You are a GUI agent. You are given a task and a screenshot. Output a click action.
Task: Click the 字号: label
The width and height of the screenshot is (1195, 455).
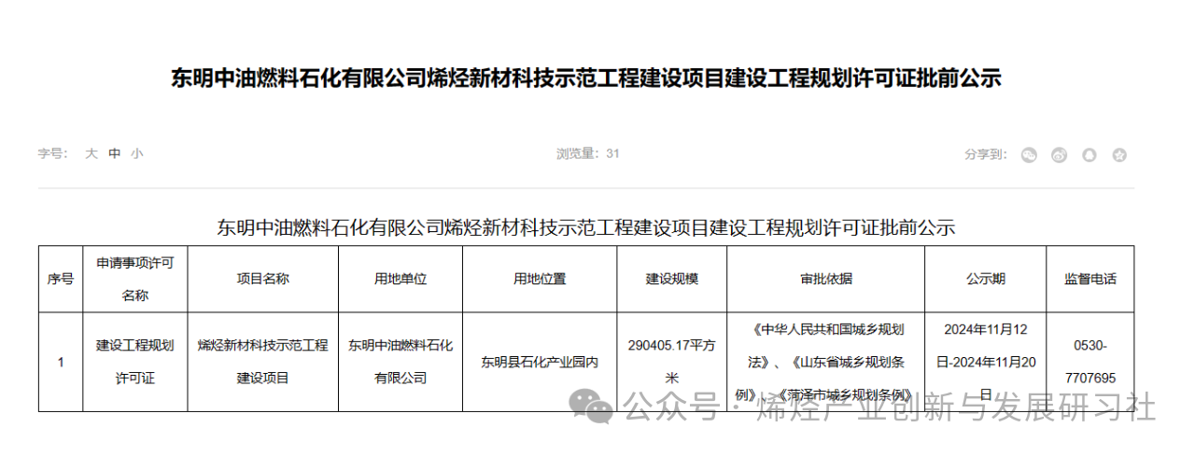click(52, 154)
